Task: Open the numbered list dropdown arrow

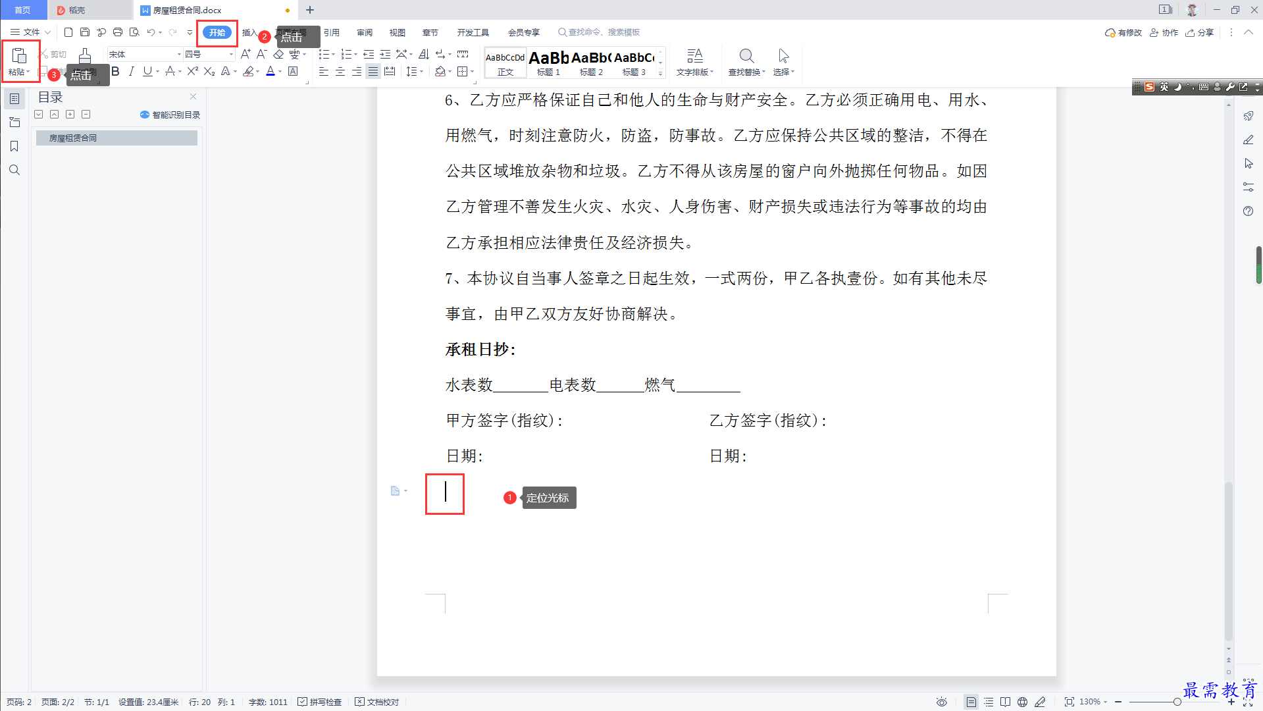Action: (356, 55)
